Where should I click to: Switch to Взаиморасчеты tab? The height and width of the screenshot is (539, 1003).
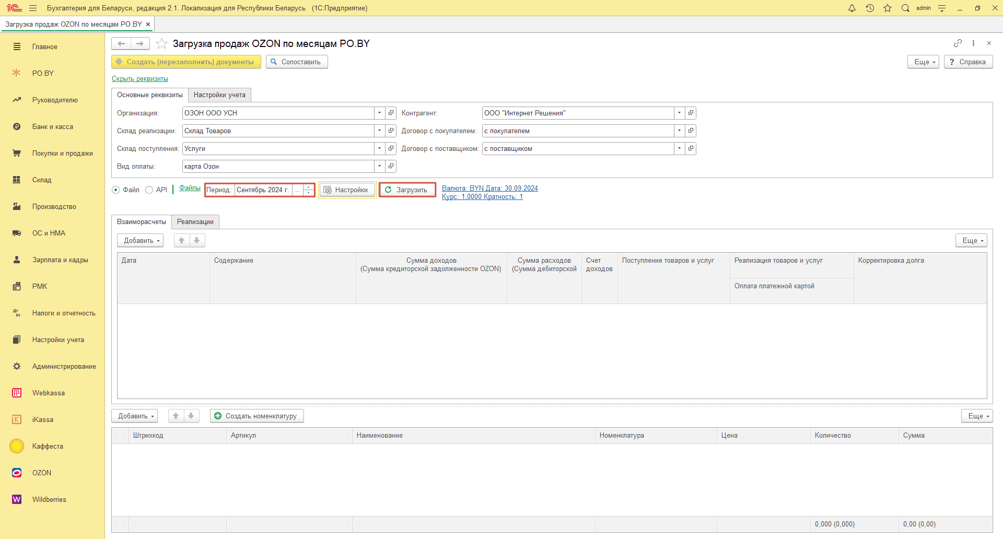coord(142,221)
